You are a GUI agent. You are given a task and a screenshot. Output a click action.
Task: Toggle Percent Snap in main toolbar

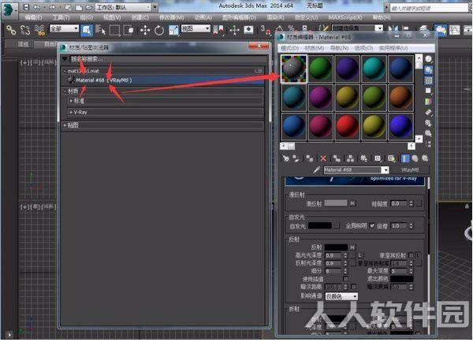click(x=291, y=29)
